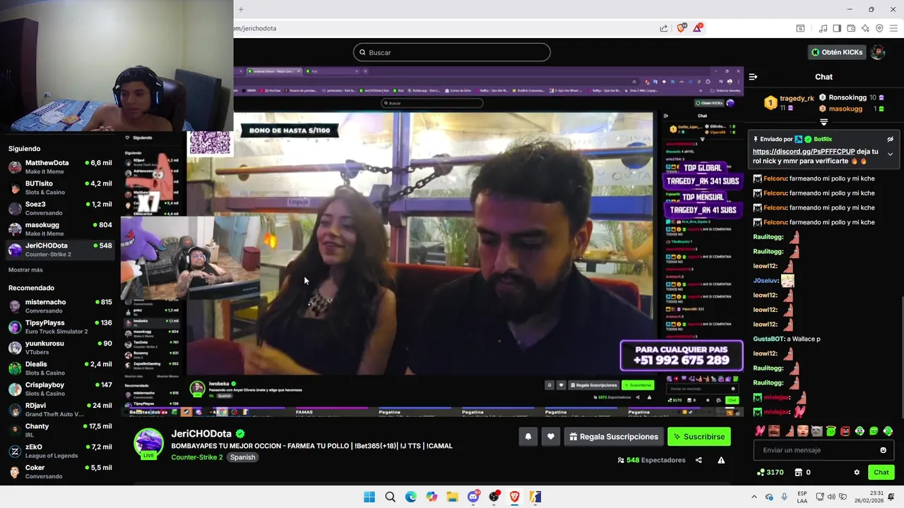Open RDjavi recommended channel
The height and width of the screenshot is (508, 904).
point(59,410)
